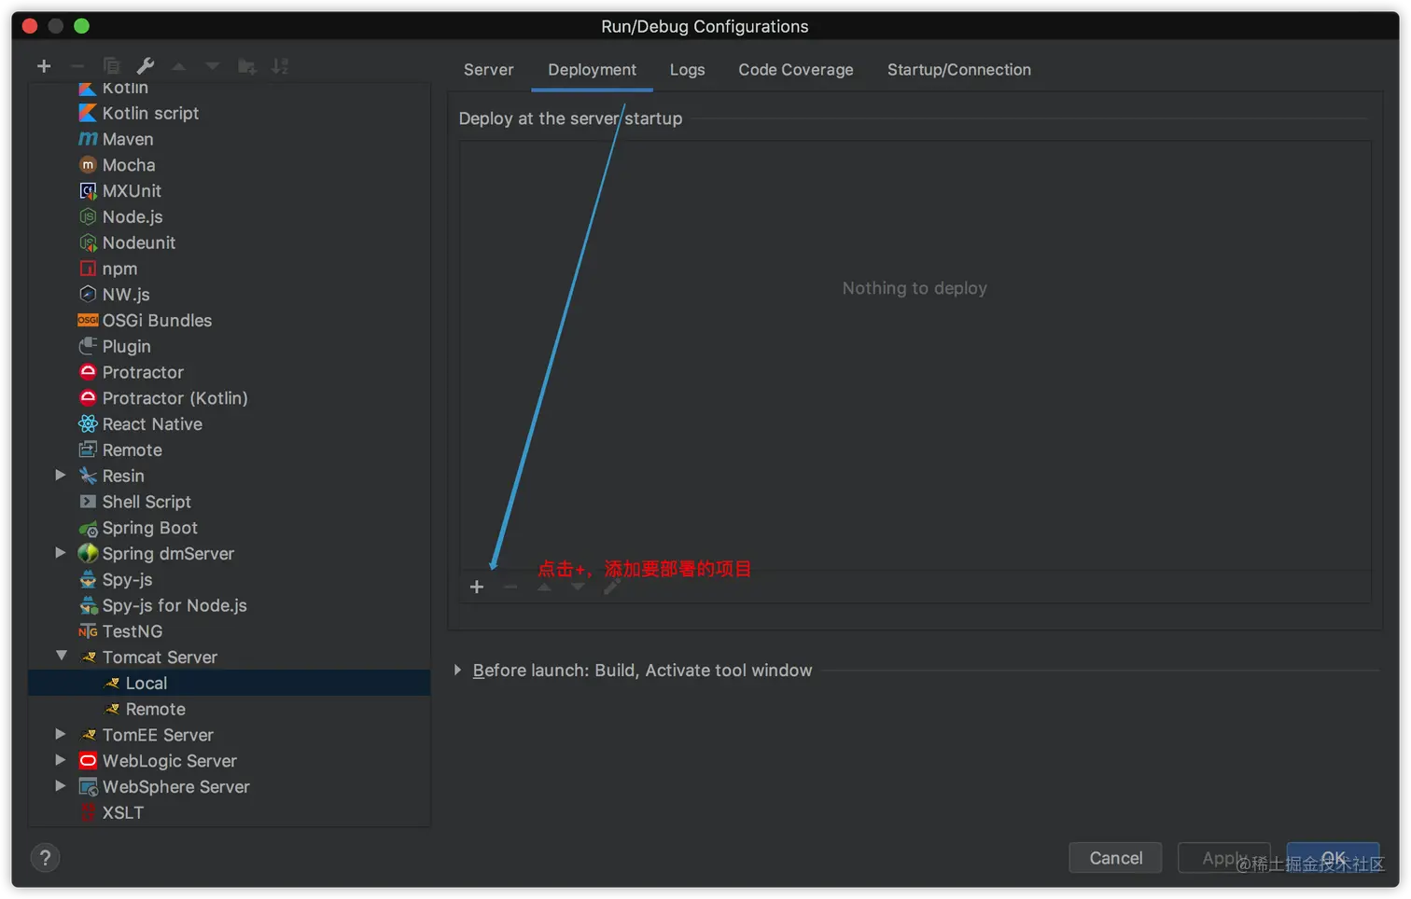Click the OK button
The height and width of the screenshot is (899, 1411).
pos(1333,858)
